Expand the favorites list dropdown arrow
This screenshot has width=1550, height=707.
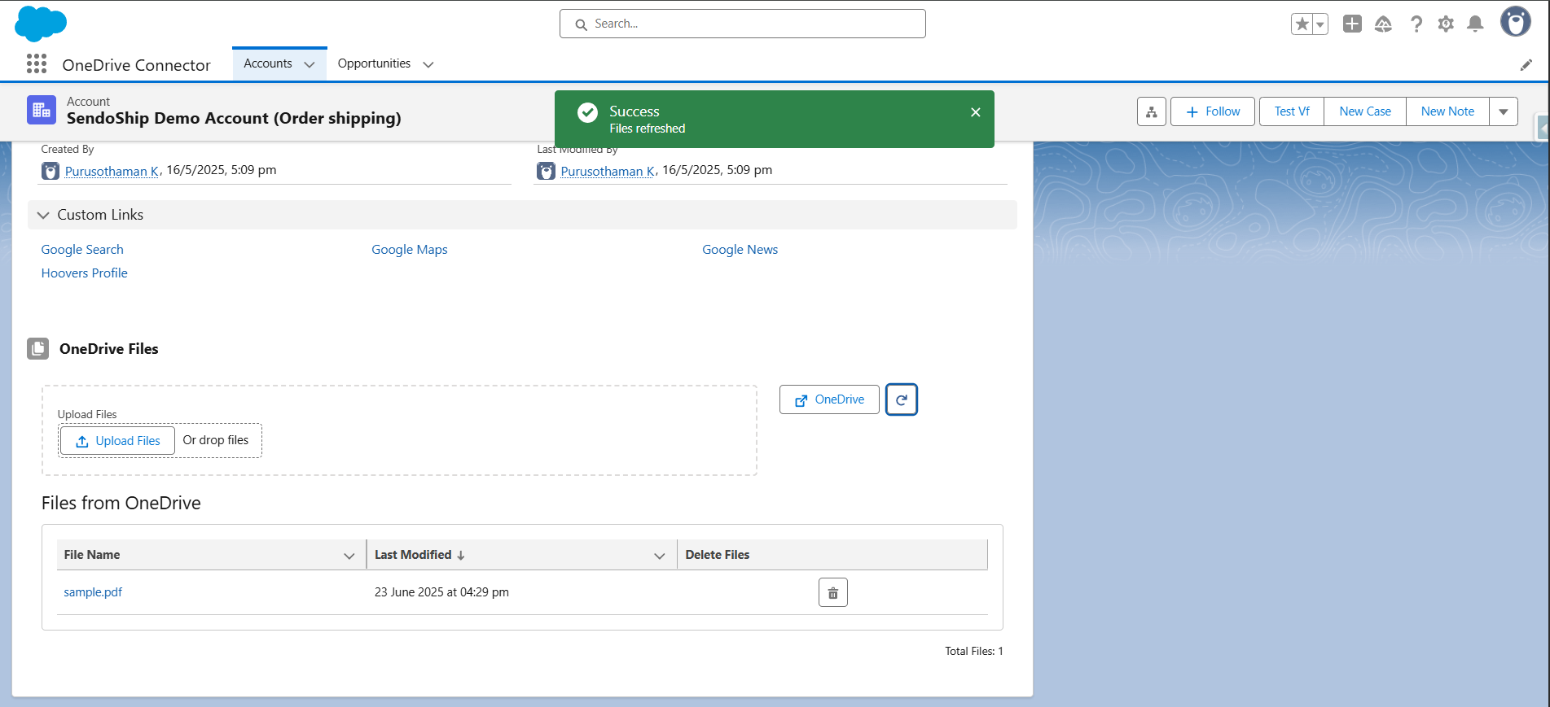pos(1320,24)
